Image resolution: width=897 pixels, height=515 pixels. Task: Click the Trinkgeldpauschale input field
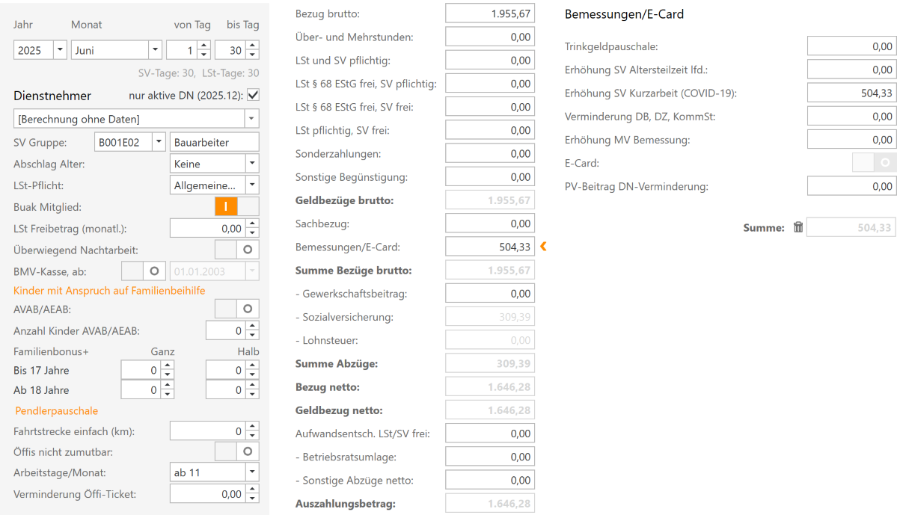point(851,46)
